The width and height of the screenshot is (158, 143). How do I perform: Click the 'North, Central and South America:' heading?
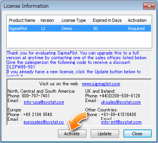41,91
